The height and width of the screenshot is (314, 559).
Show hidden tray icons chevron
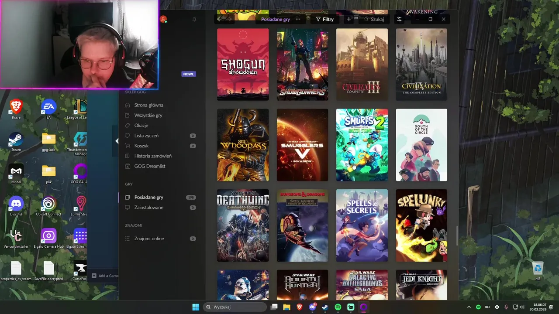tap(469, 307)
